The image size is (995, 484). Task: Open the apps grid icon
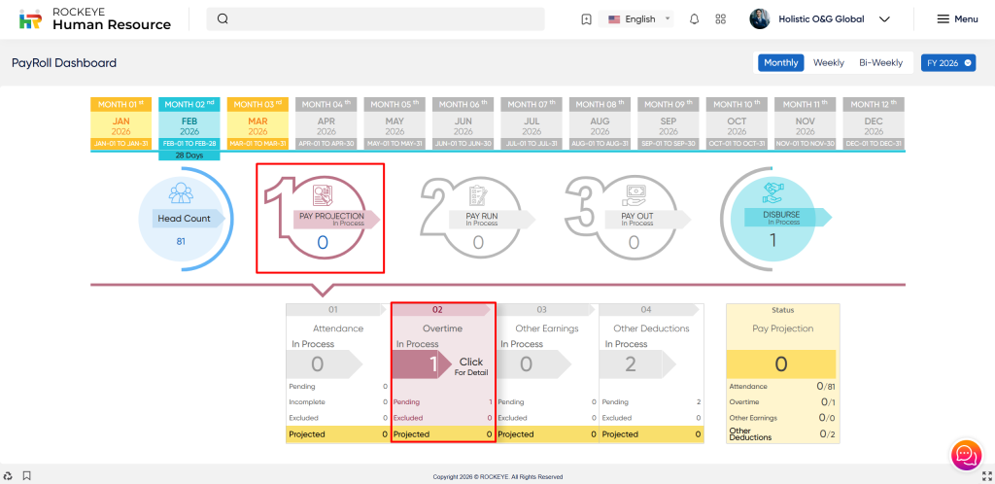(x=720, y=19)
